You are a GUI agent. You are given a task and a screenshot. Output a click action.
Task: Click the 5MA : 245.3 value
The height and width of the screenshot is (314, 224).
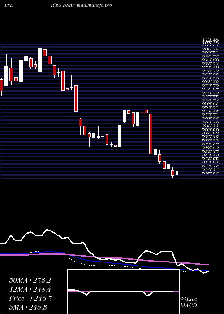(28, 307)
